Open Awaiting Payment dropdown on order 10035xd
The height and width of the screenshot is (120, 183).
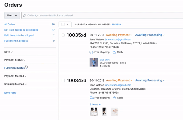tap(119, 35)
